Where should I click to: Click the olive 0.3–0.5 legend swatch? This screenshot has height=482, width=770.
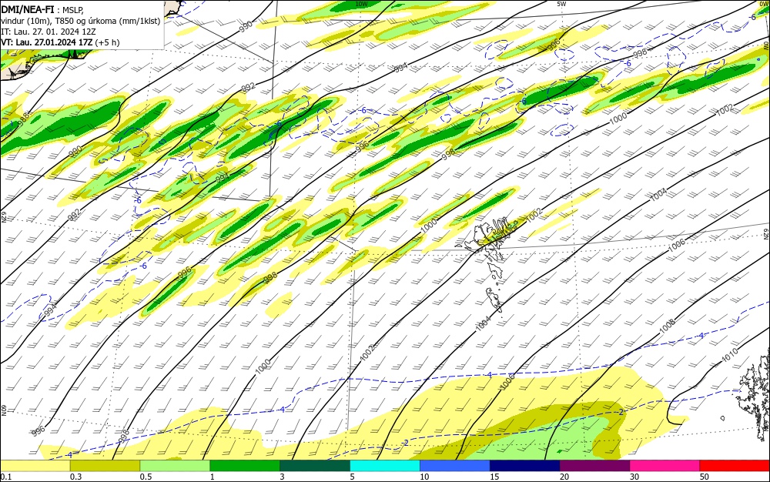(x=105, y=466)
